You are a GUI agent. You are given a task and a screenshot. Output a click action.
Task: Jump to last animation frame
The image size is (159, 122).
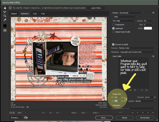[153, 112]
